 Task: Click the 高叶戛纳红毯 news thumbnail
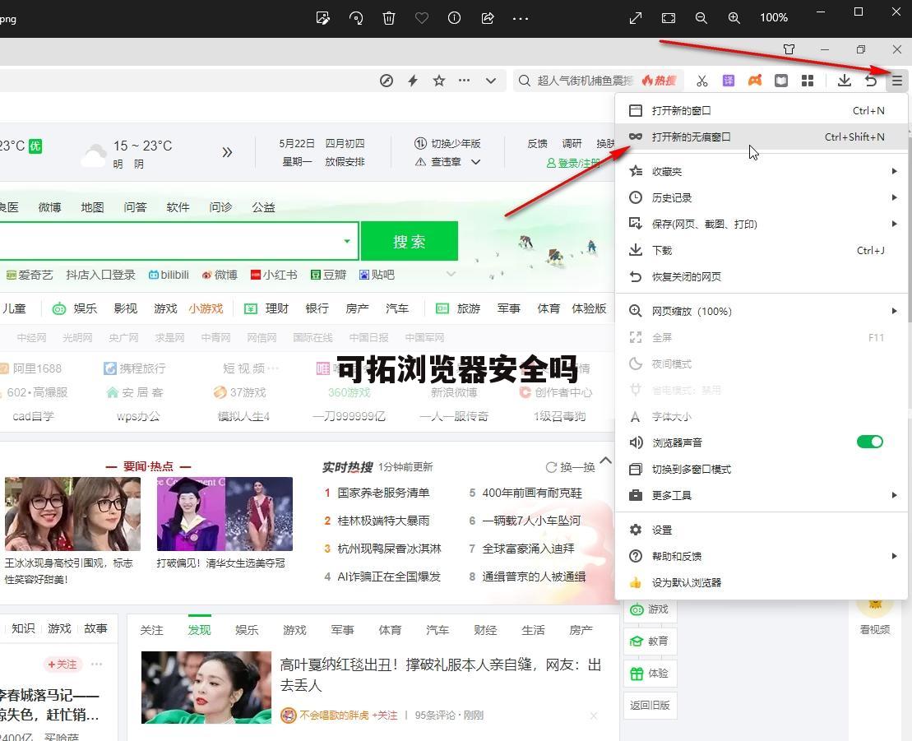[206, 688]
